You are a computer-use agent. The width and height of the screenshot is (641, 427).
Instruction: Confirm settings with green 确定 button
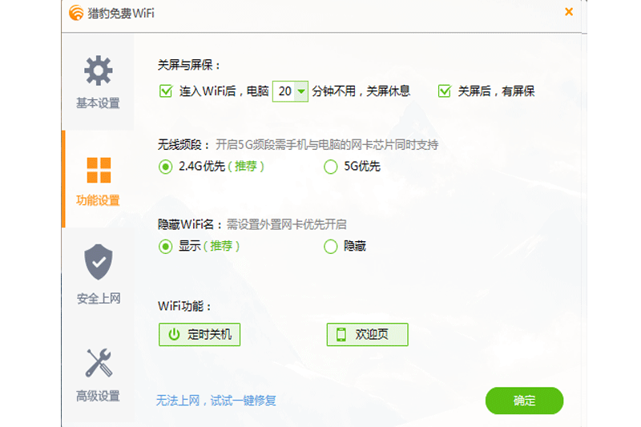[x=524, y=401]
